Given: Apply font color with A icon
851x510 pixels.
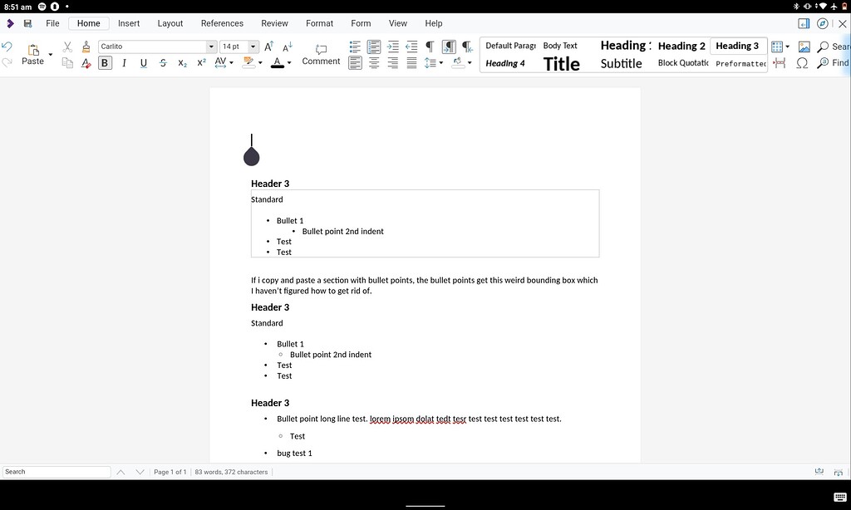Looking at the screenshot, I should pyautogui.click(x=278, y=62).
